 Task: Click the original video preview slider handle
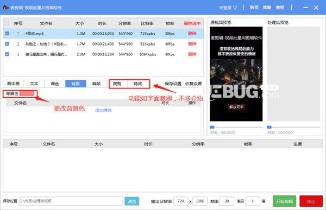point(212,127)
